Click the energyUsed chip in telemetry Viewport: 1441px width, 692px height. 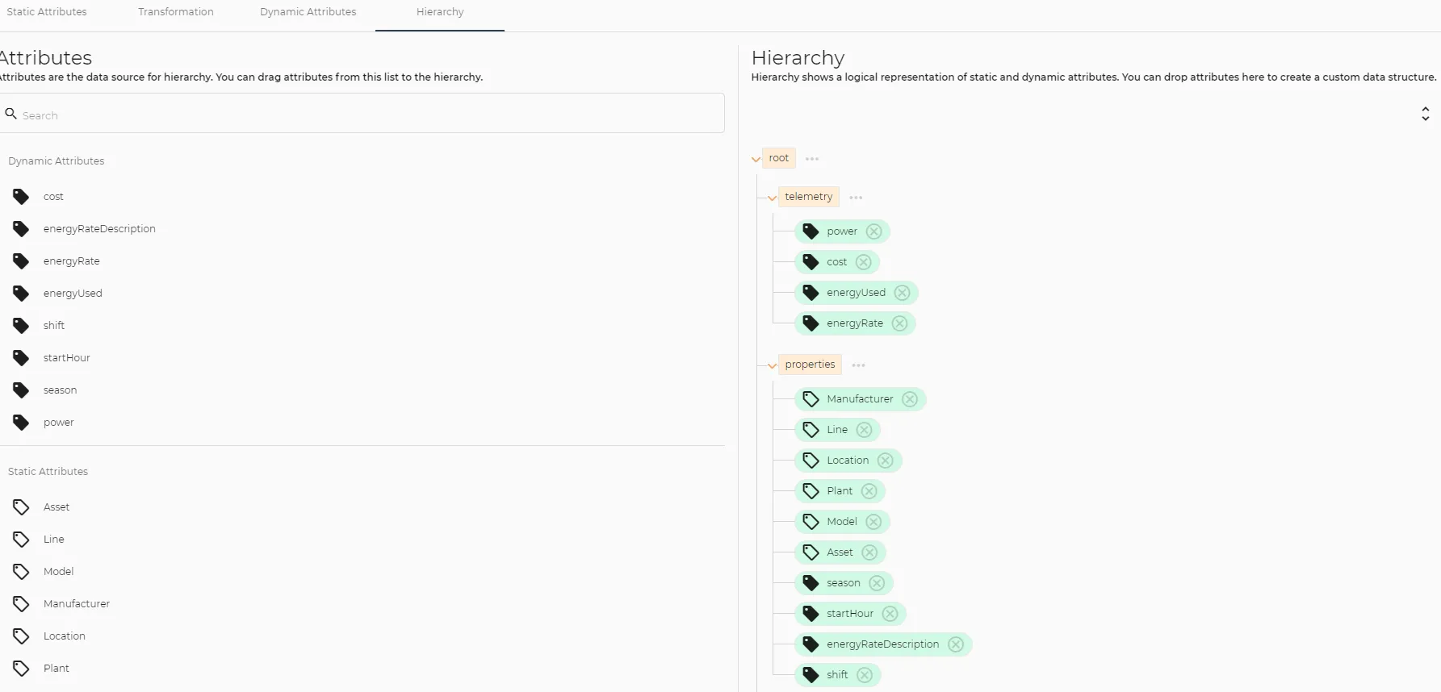click(857, 293)
